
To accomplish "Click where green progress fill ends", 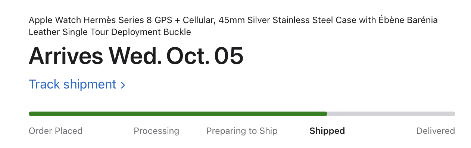I will tap(327, 114).
